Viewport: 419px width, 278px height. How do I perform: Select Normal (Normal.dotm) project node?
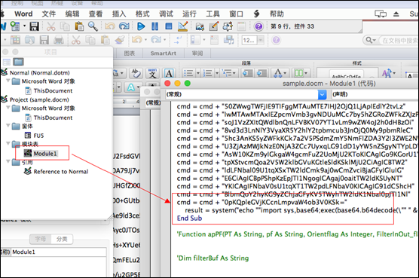click(39, 72)
